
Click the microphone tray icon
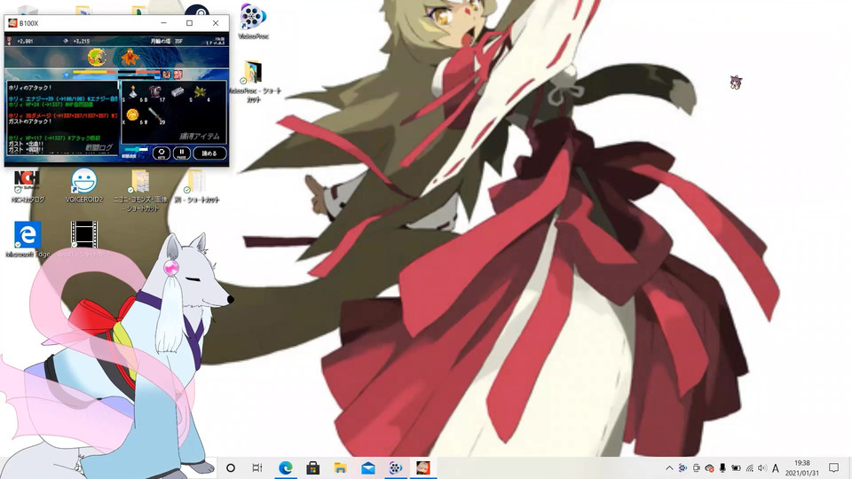tap(722, 467)
